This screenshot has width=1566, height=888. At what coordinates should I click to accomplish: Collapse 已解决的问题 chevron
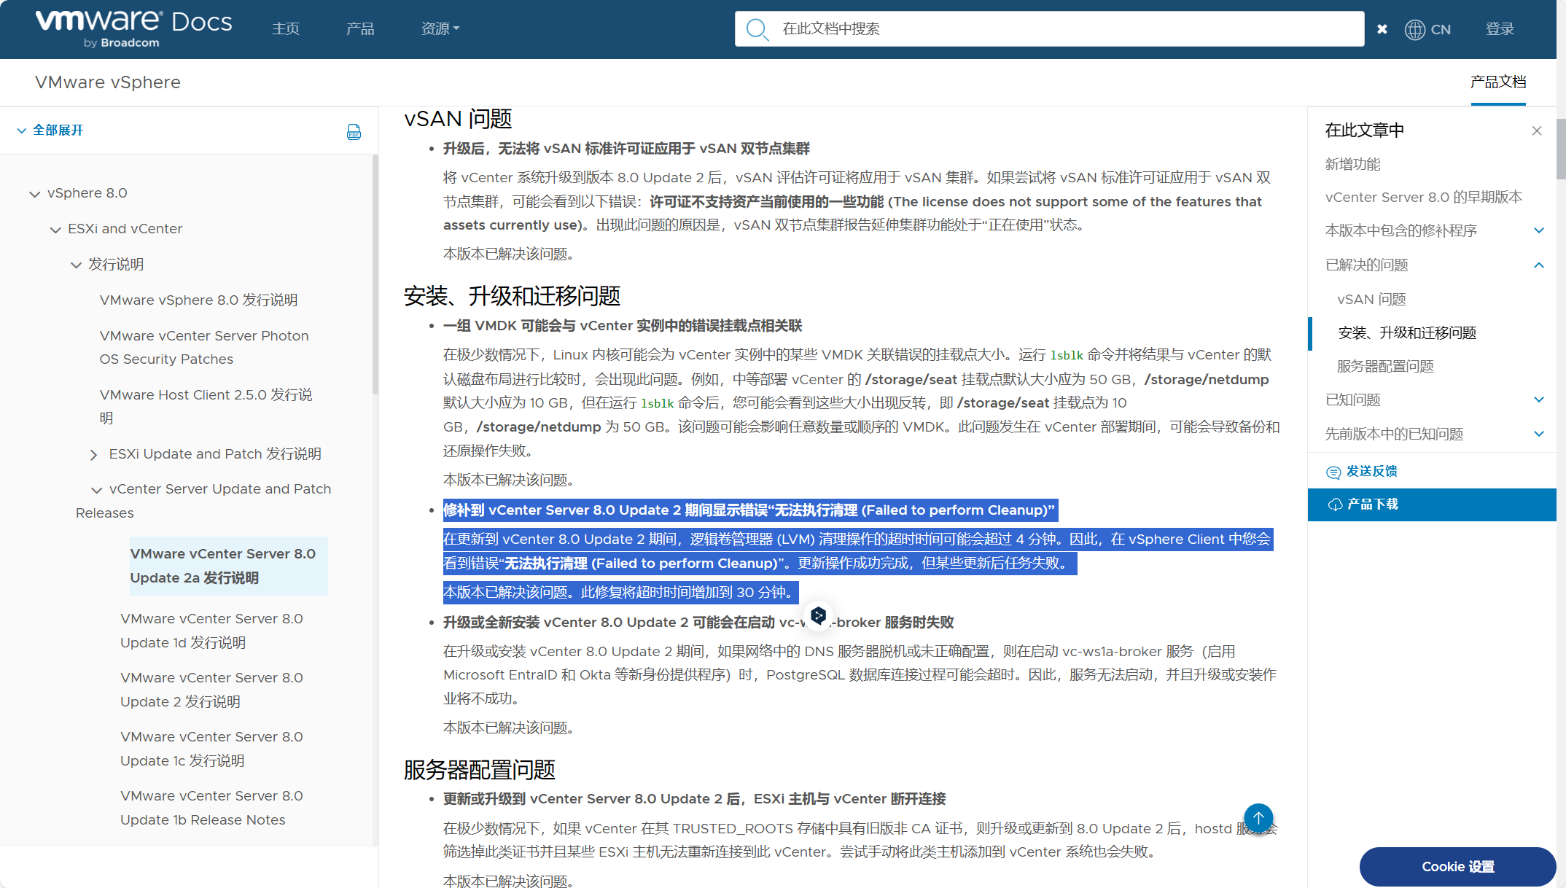1539,265
